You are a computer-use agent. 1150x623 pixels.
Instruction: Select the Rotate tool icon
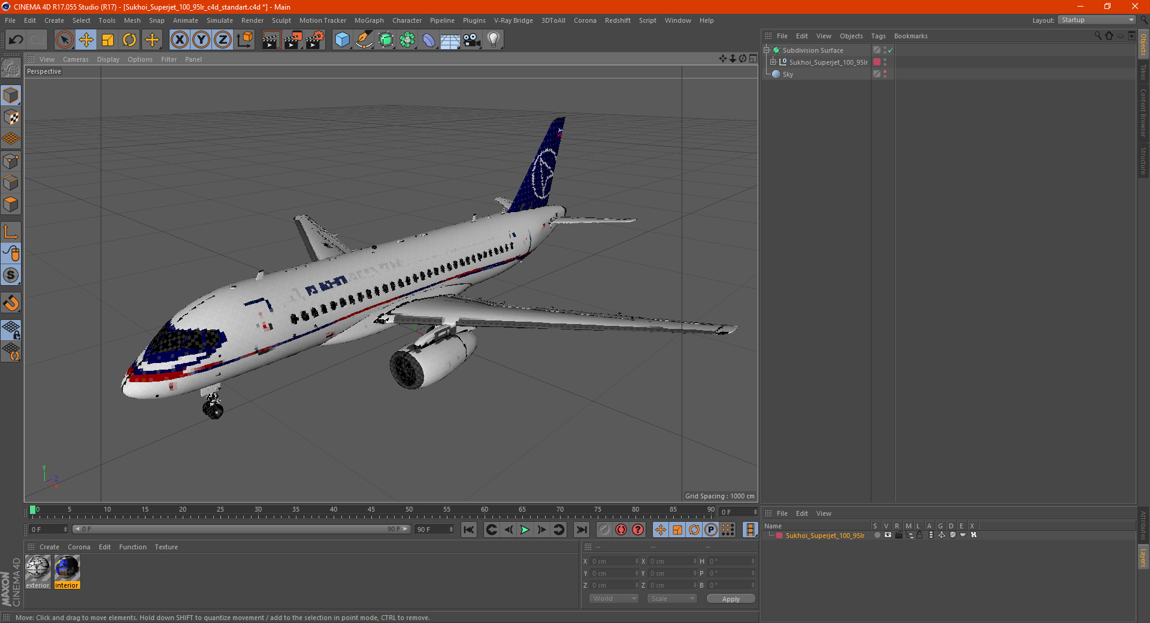click(x=129, y=40)
